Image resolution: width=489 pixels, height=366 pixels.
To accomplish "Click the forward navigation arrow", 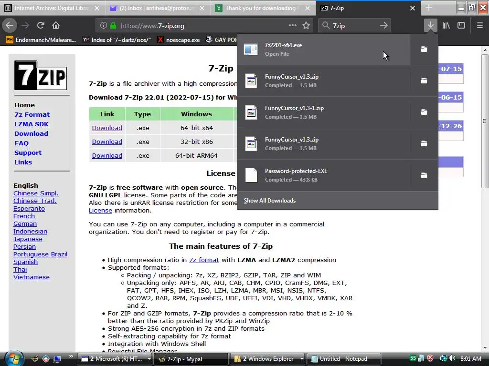I will click(26, 26).
